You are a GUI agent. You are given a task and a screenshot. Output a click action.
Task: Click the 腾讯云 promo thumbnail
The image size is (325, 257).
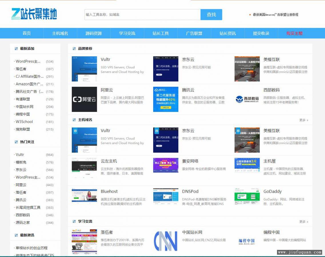(x=166, y=99)
